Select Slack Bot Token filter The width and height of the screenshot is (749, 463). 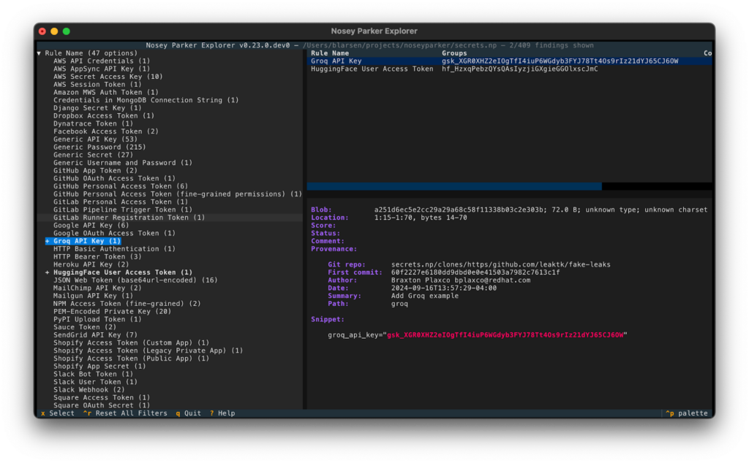click(x=93, y=375)
